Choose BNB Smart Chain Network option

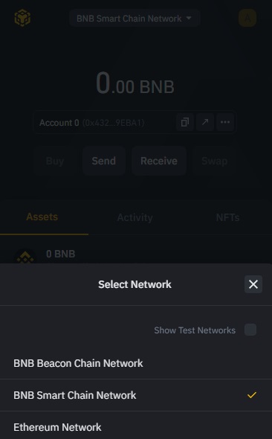point(136,395)
